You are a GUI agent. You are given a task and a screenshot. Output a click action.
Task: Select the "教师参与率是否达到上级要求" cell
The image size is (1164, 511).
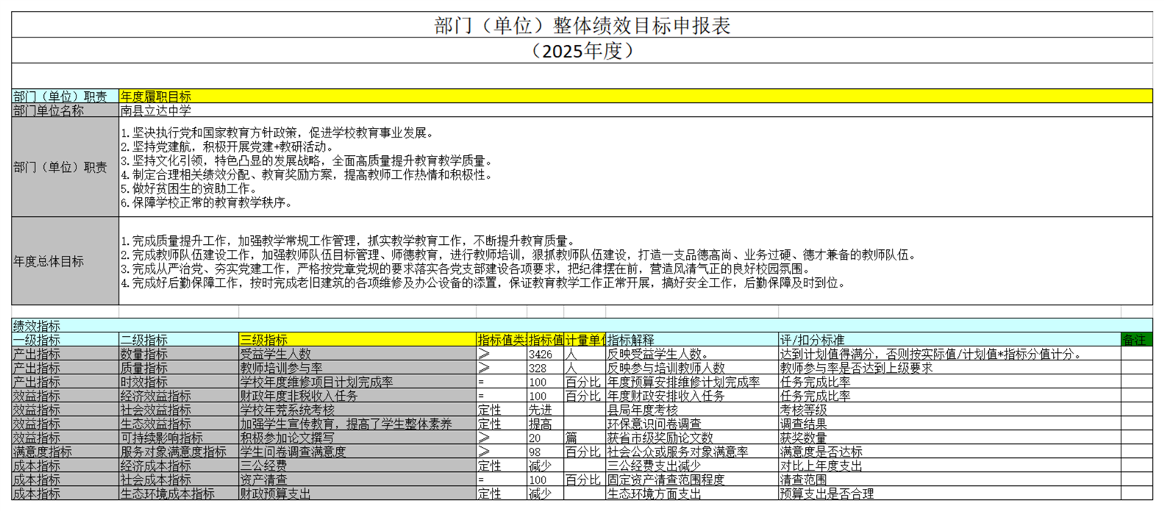click(x=949, y=368)
